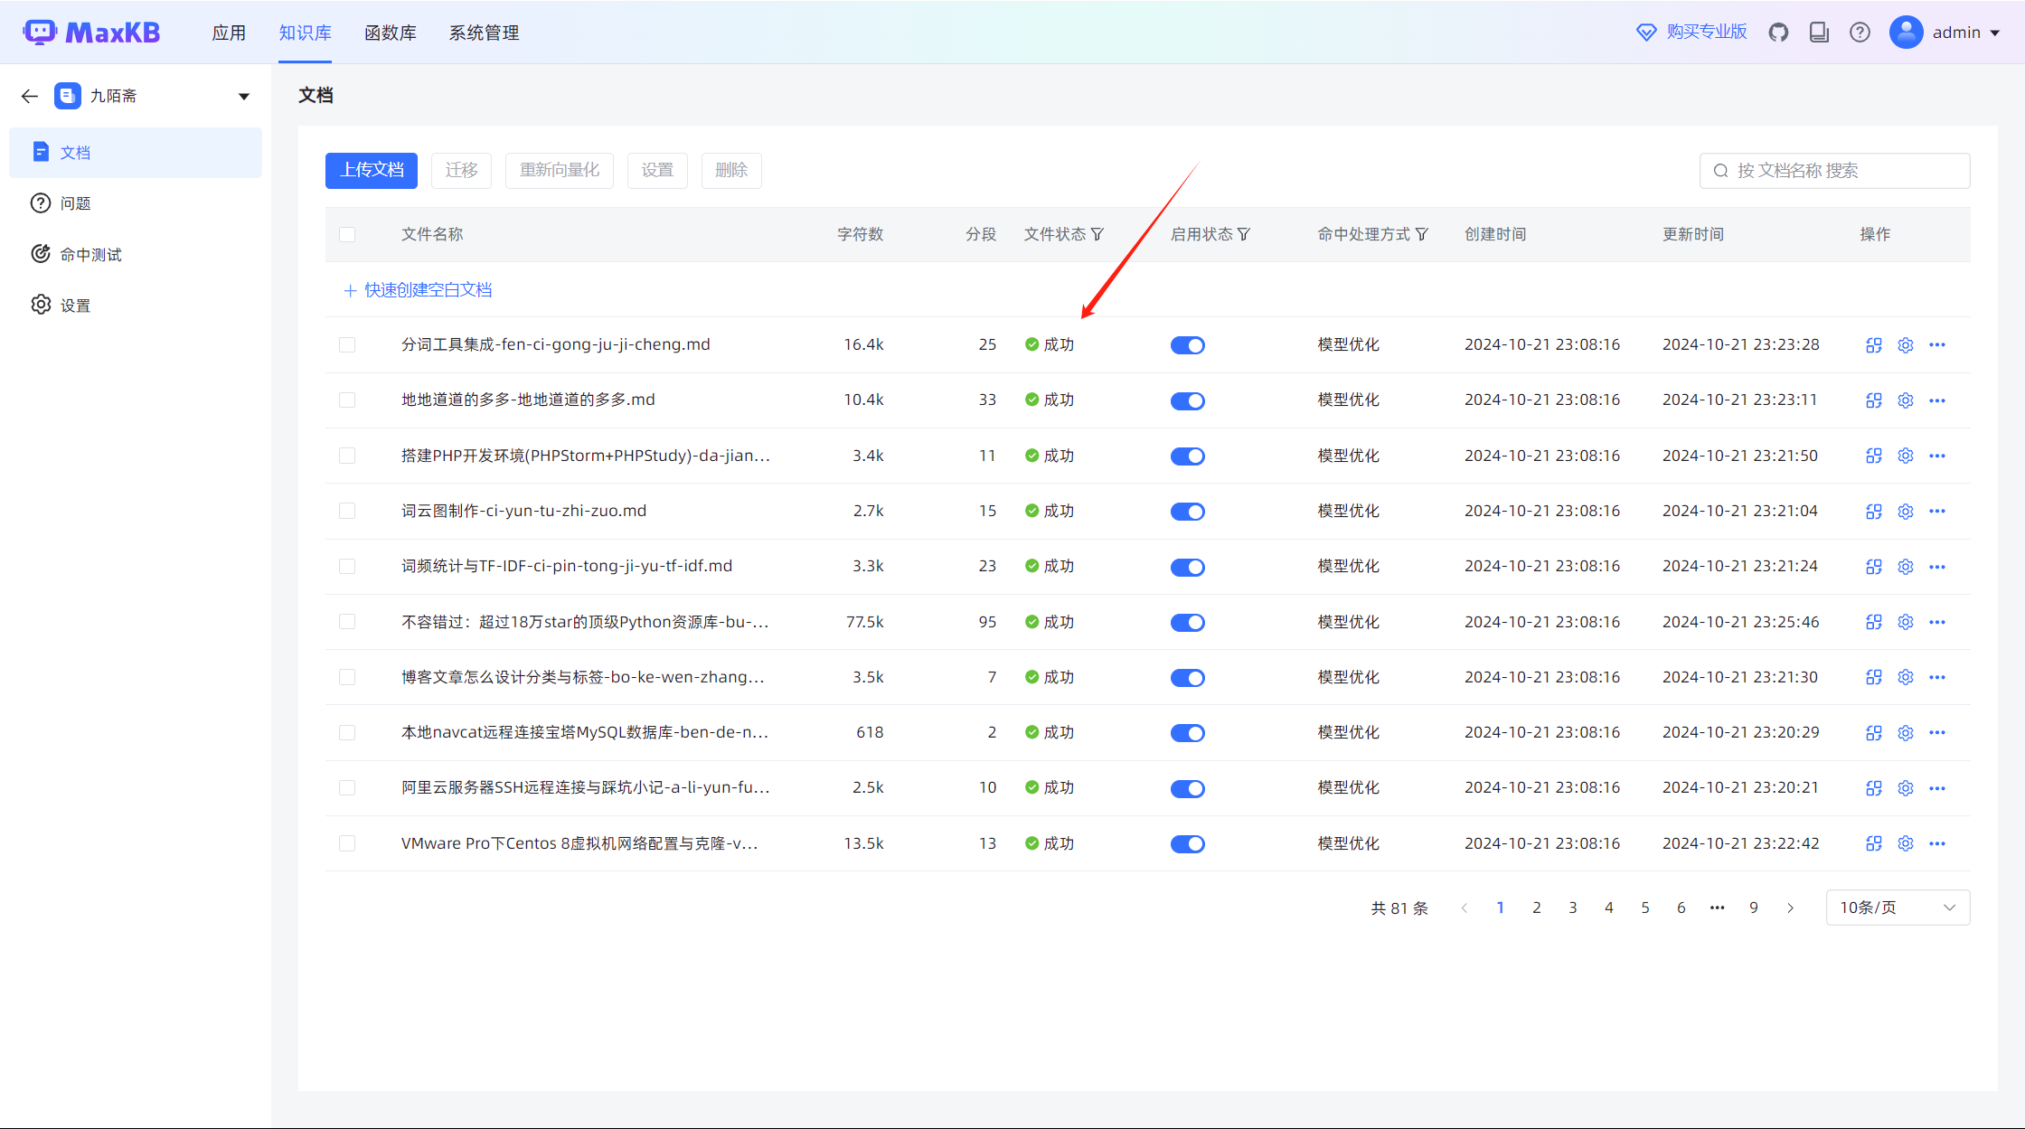The image size is (2025, 1129).
Task: Click generate-questions icon for 地地道道的多多 row
Action: (1873, 400)
